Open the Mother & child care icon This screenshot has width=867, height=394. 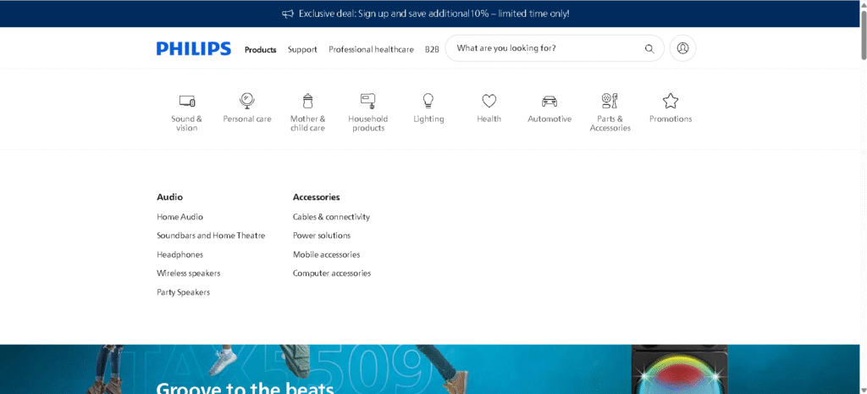(x=307, y=101)
